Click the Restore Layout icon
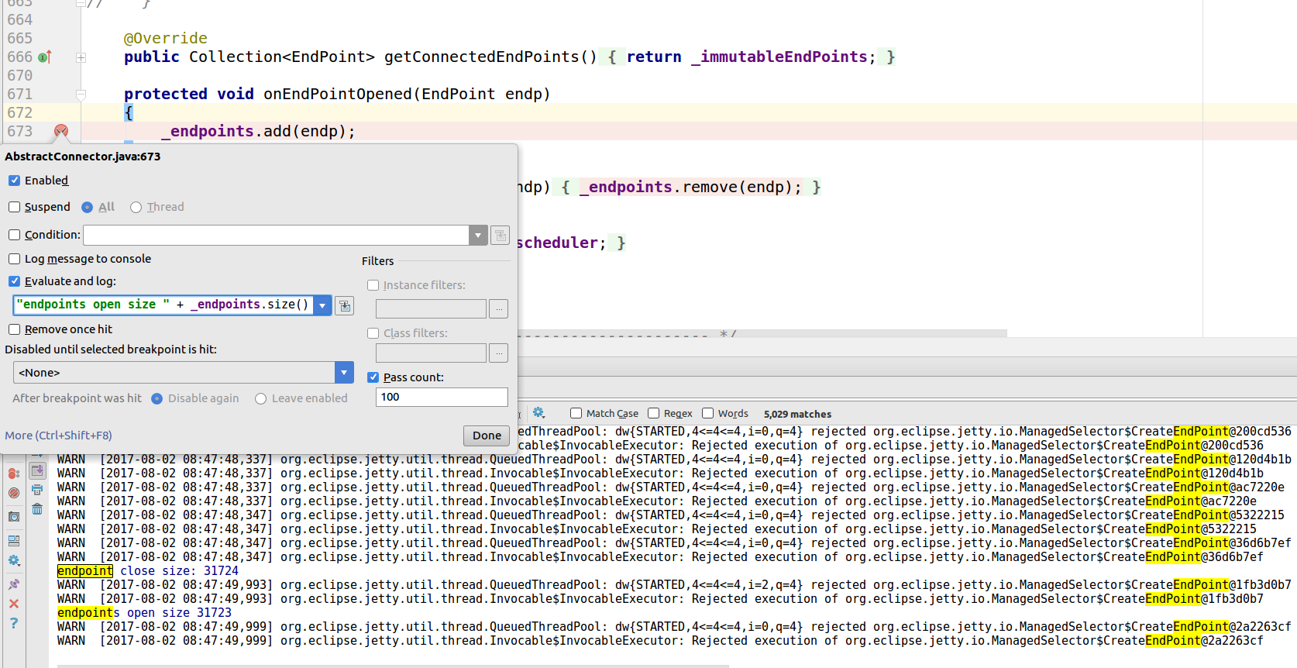Viewport: 1297px width, 668px height. click(14, 541)
